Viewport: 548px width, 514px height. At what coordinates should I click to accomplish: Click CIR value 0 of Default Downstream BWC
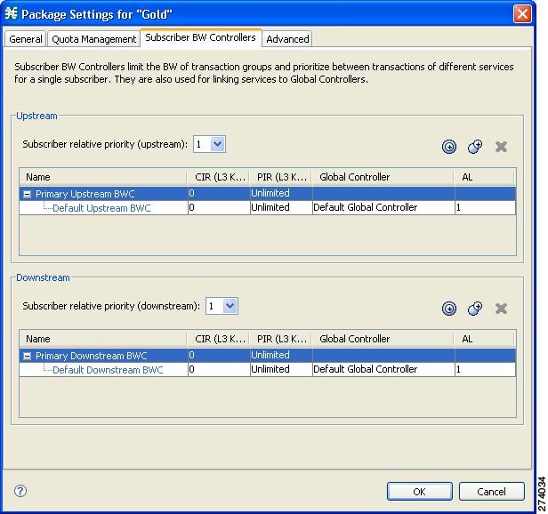[219, 369]
